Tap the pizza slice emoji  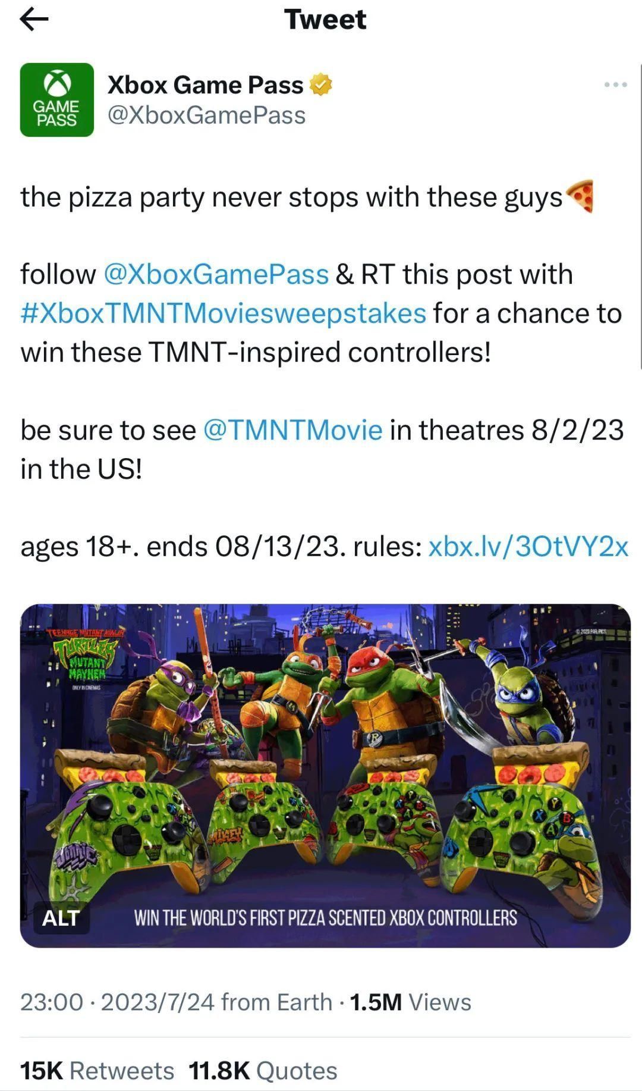click(x=579, y=196)
